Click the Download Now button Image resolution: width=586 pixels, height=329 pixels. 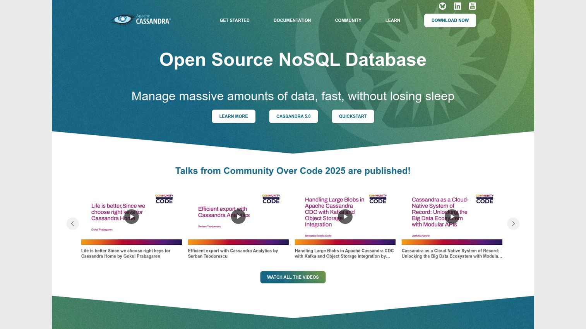[x=450, y=20]
